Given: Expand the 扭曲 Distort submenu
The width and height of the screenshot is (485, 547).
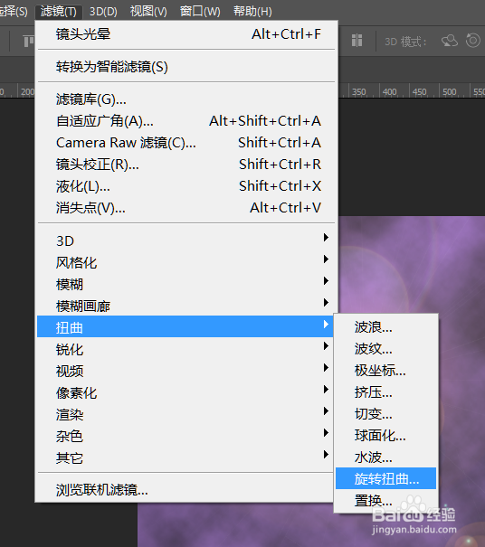Looking at the screenshot, I should [186, 327].
